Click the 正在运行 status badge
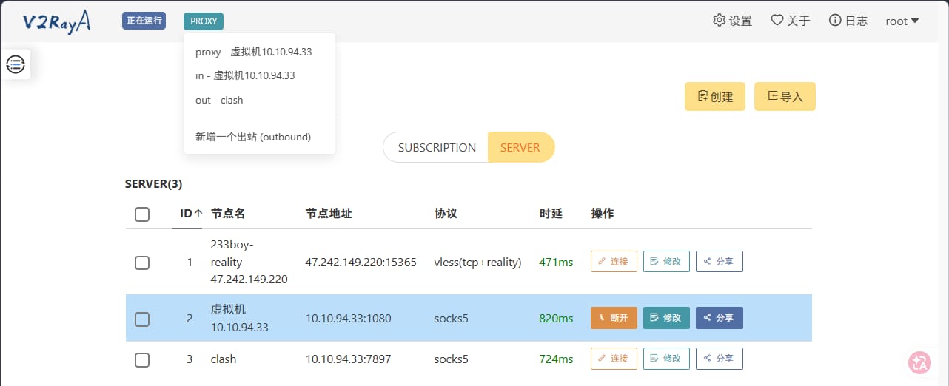Viewport: 949px width, 386px height. tap(144, 21)
